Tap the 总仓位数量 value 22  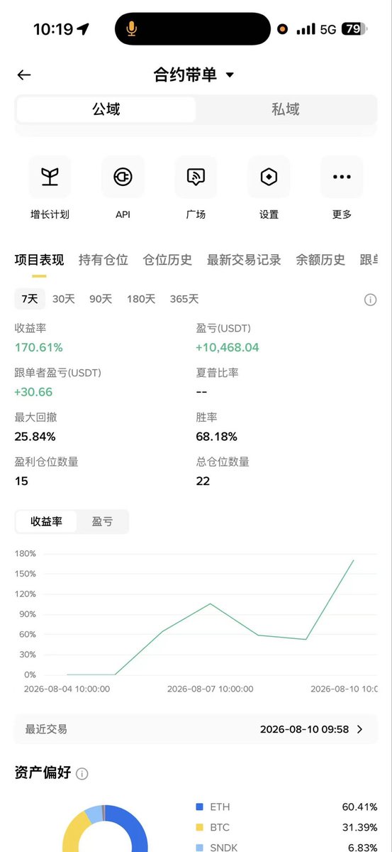(203, 481)
